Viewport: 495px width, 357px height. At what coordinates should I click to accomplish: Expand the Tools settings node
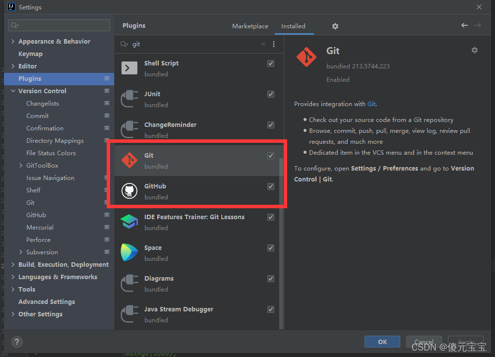[x=13, y=289]
